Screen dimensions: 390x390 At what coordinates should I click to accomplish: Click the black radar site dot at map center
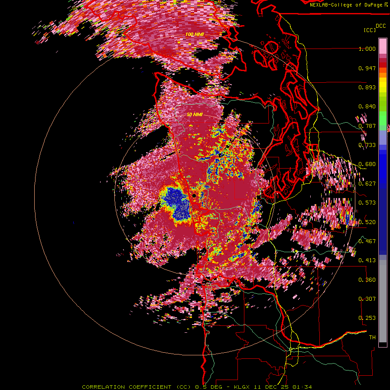pos(194,196)
